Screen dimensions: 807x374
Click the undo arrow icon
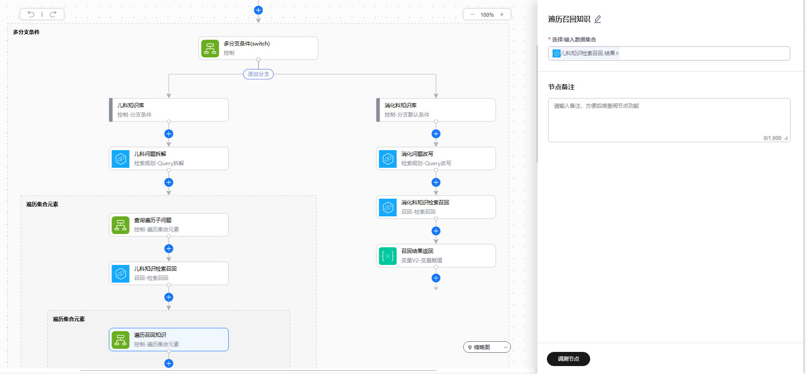[31, 14]
